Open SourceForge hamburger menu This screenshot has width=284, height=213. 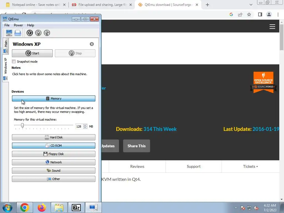pyautogui.click(x=272, y=27)
